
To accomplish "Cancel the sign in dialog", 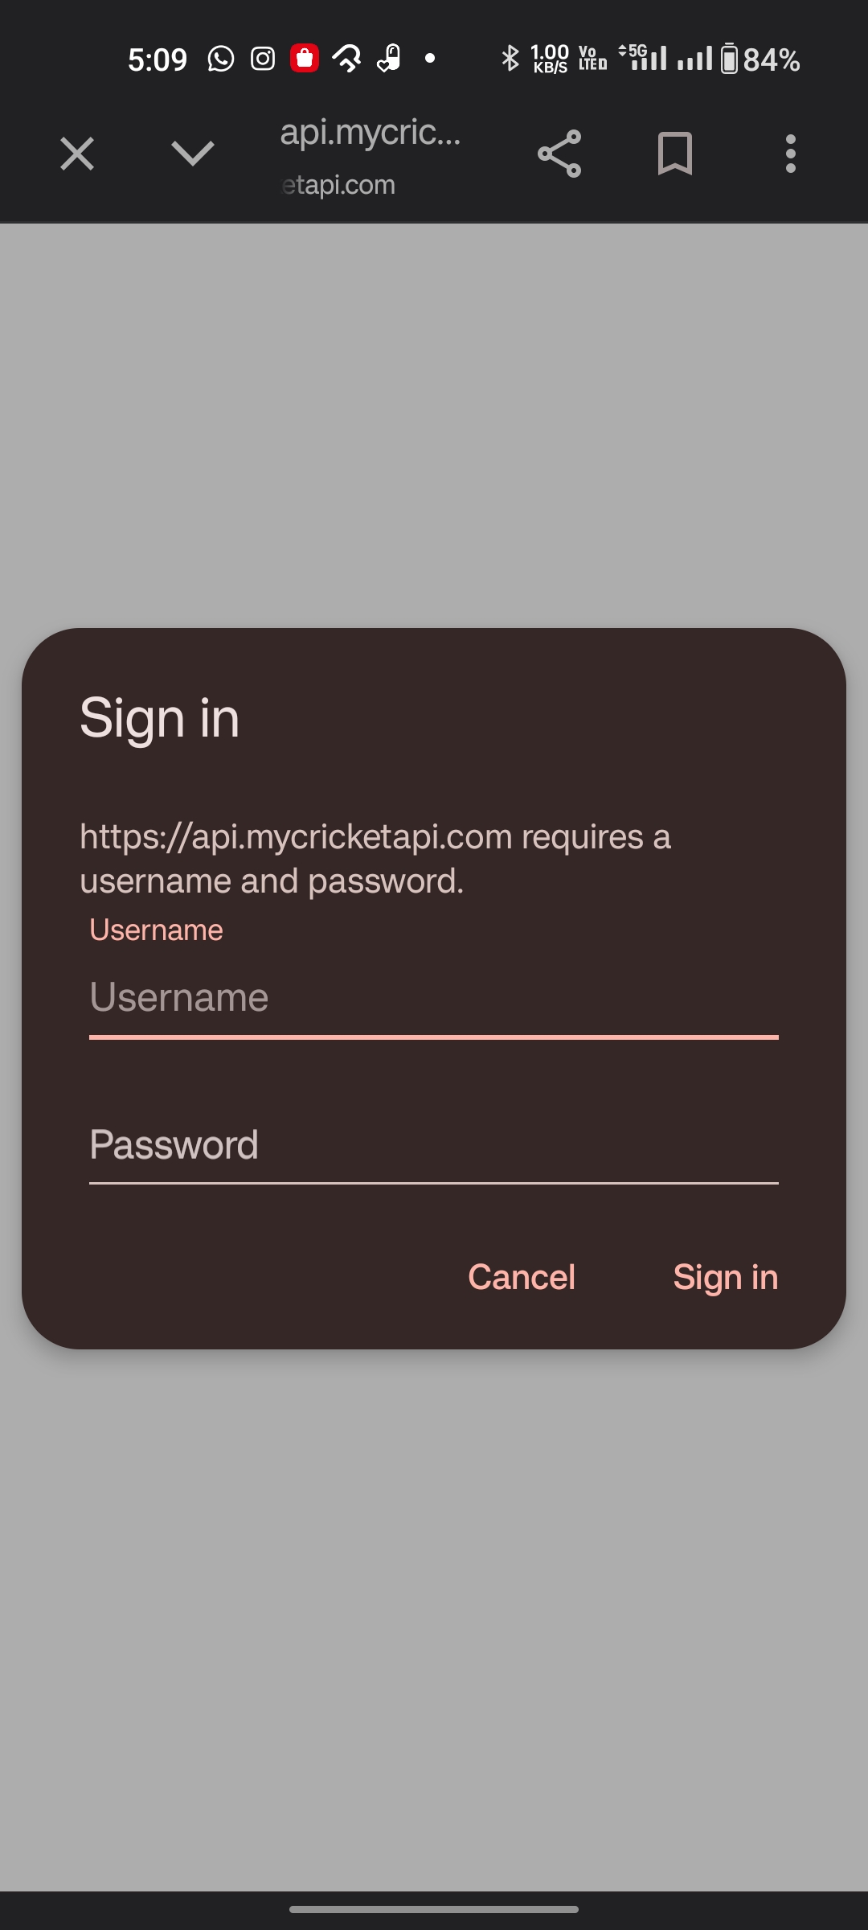I will (522, 1277).
